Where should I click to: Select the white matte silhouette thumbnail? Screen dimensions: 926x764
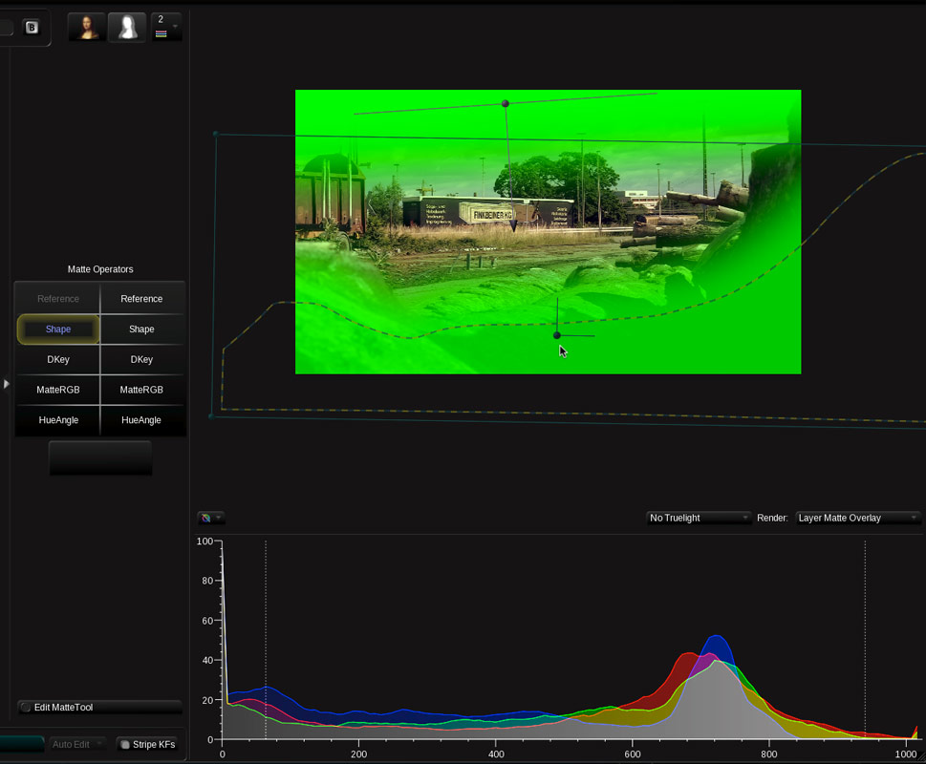127,27
